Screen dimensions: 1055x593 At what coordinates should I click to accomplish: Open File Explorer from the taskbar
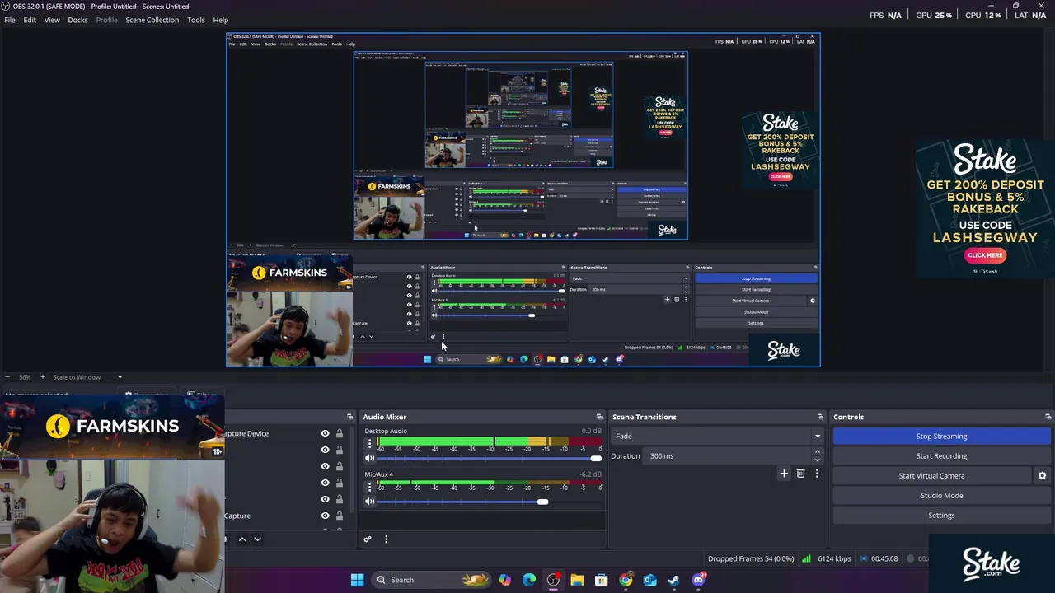coord(577,580)
